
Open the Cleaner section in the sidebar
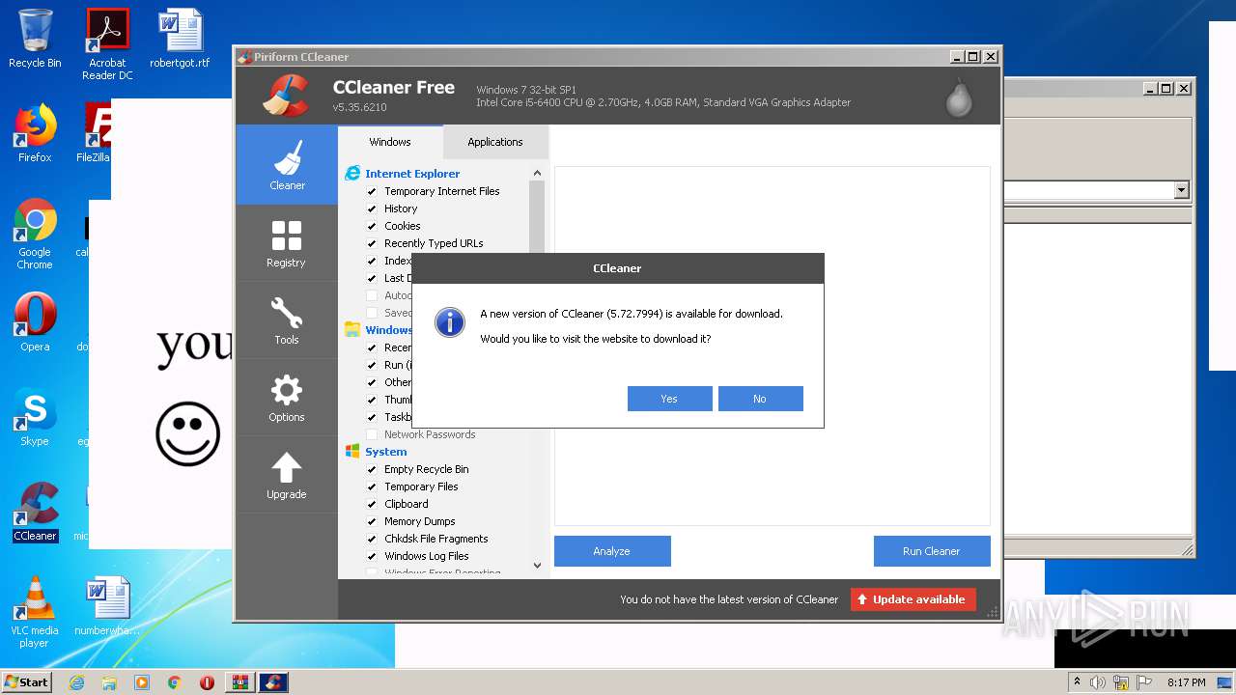(x=287, y=164)
